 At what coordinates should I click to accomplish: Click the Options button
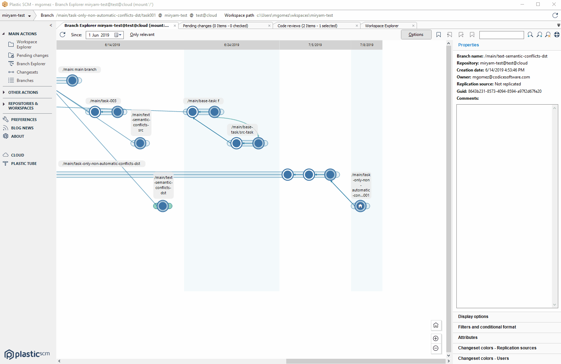416,35
